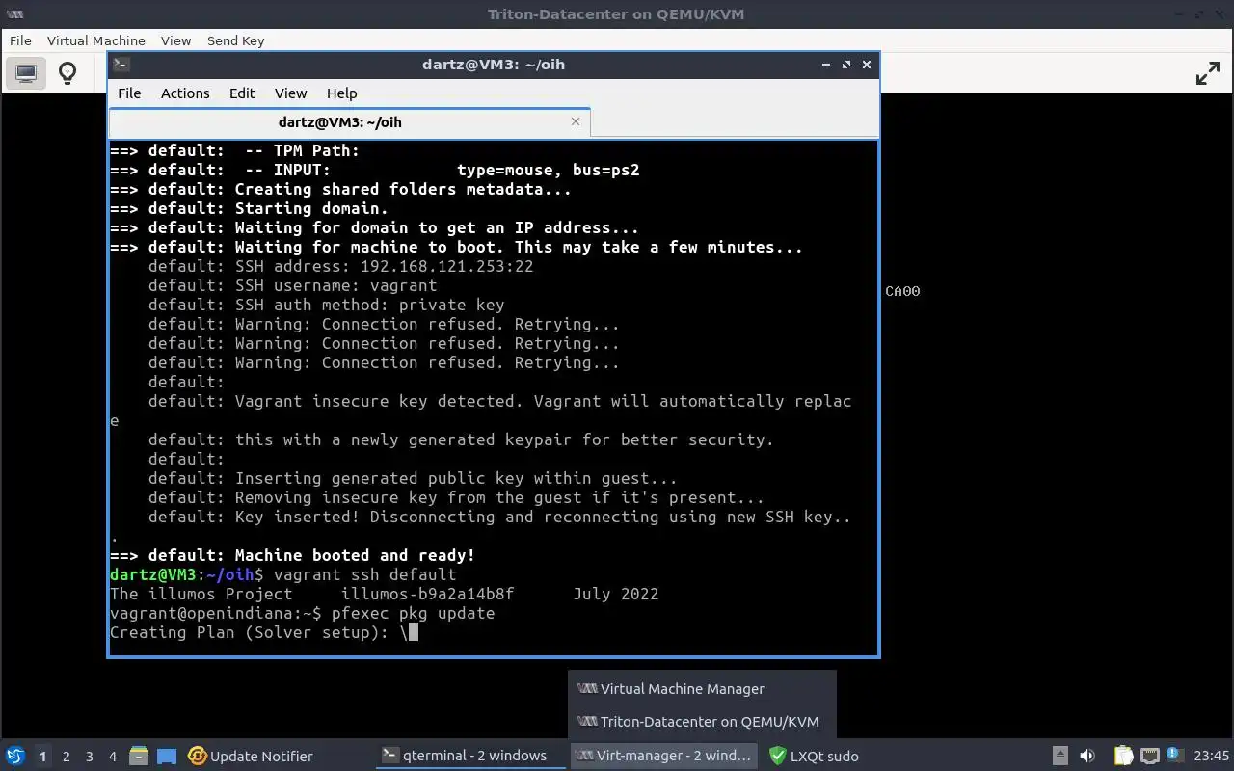Open the network connection tray icon
This screenshot has height=771, width=1234.
coord(1149,756)
